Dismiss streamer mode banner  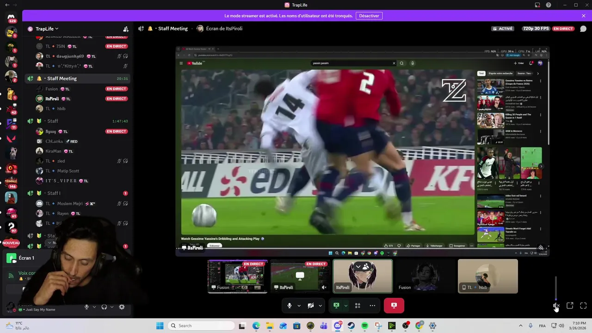584,16
